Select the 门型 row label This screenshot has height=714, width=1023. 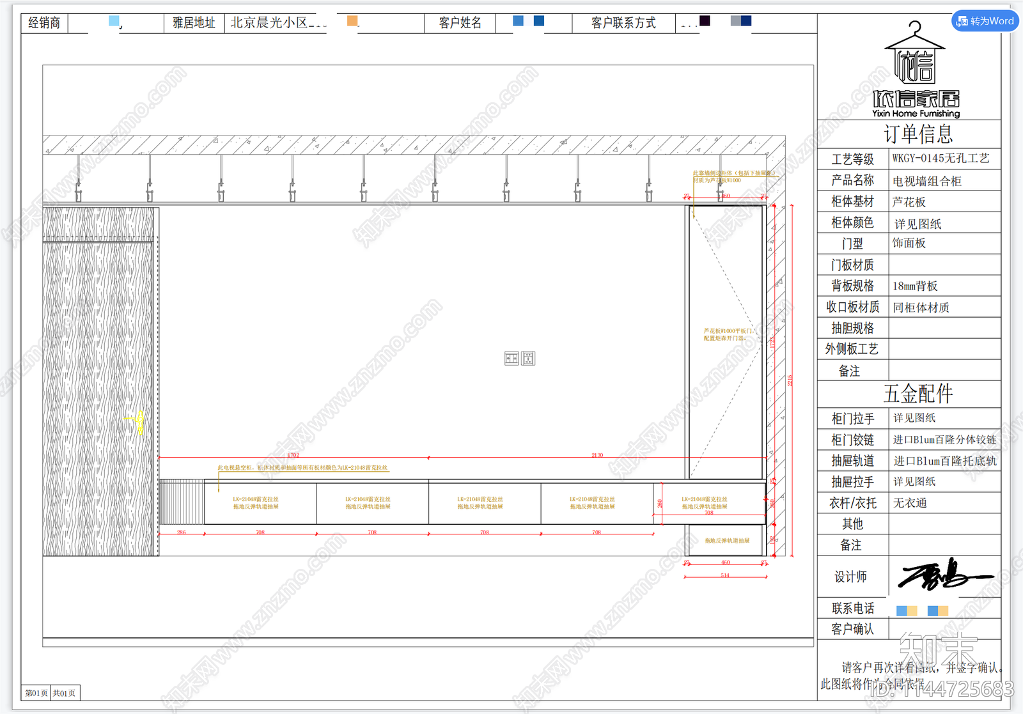click(x=852, y=244)
